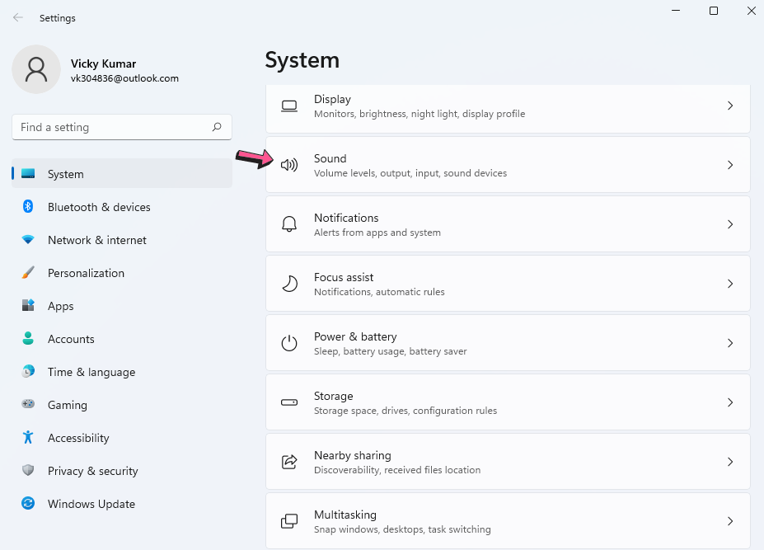This screenshot has height=550, width=764.
Task: Click the search magnifier icon
Action: coord(217,127)
